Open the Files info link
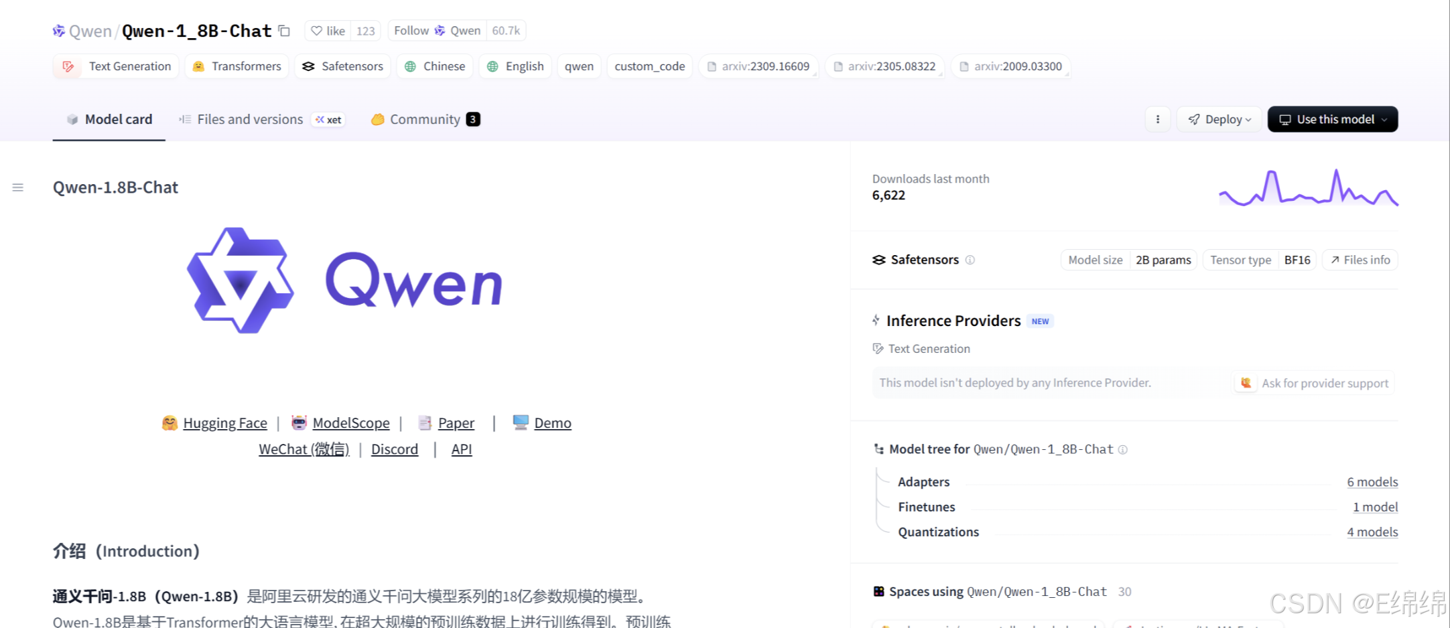The image size is (1450, 628). [1360, 260]
